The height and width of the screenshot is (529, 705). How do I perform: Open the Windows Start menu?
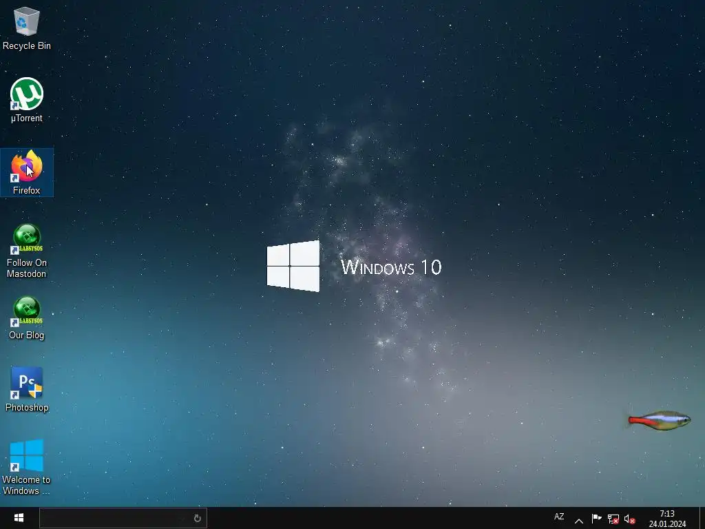click(19, 518)
